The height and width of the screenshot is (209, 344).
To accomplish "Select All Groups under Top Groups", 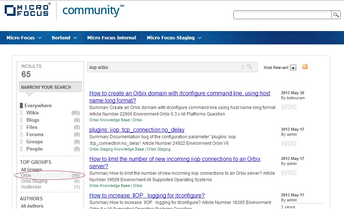I will pos(31,169).
